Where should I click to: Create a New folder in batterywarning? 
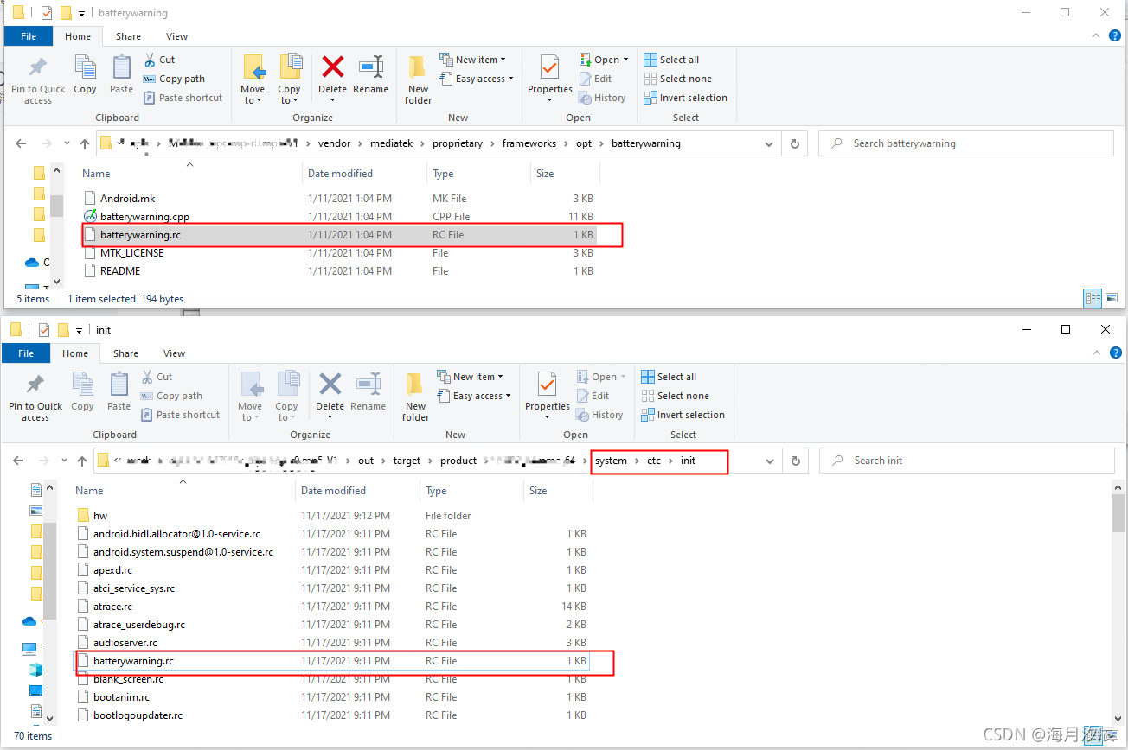coord(418,78)
